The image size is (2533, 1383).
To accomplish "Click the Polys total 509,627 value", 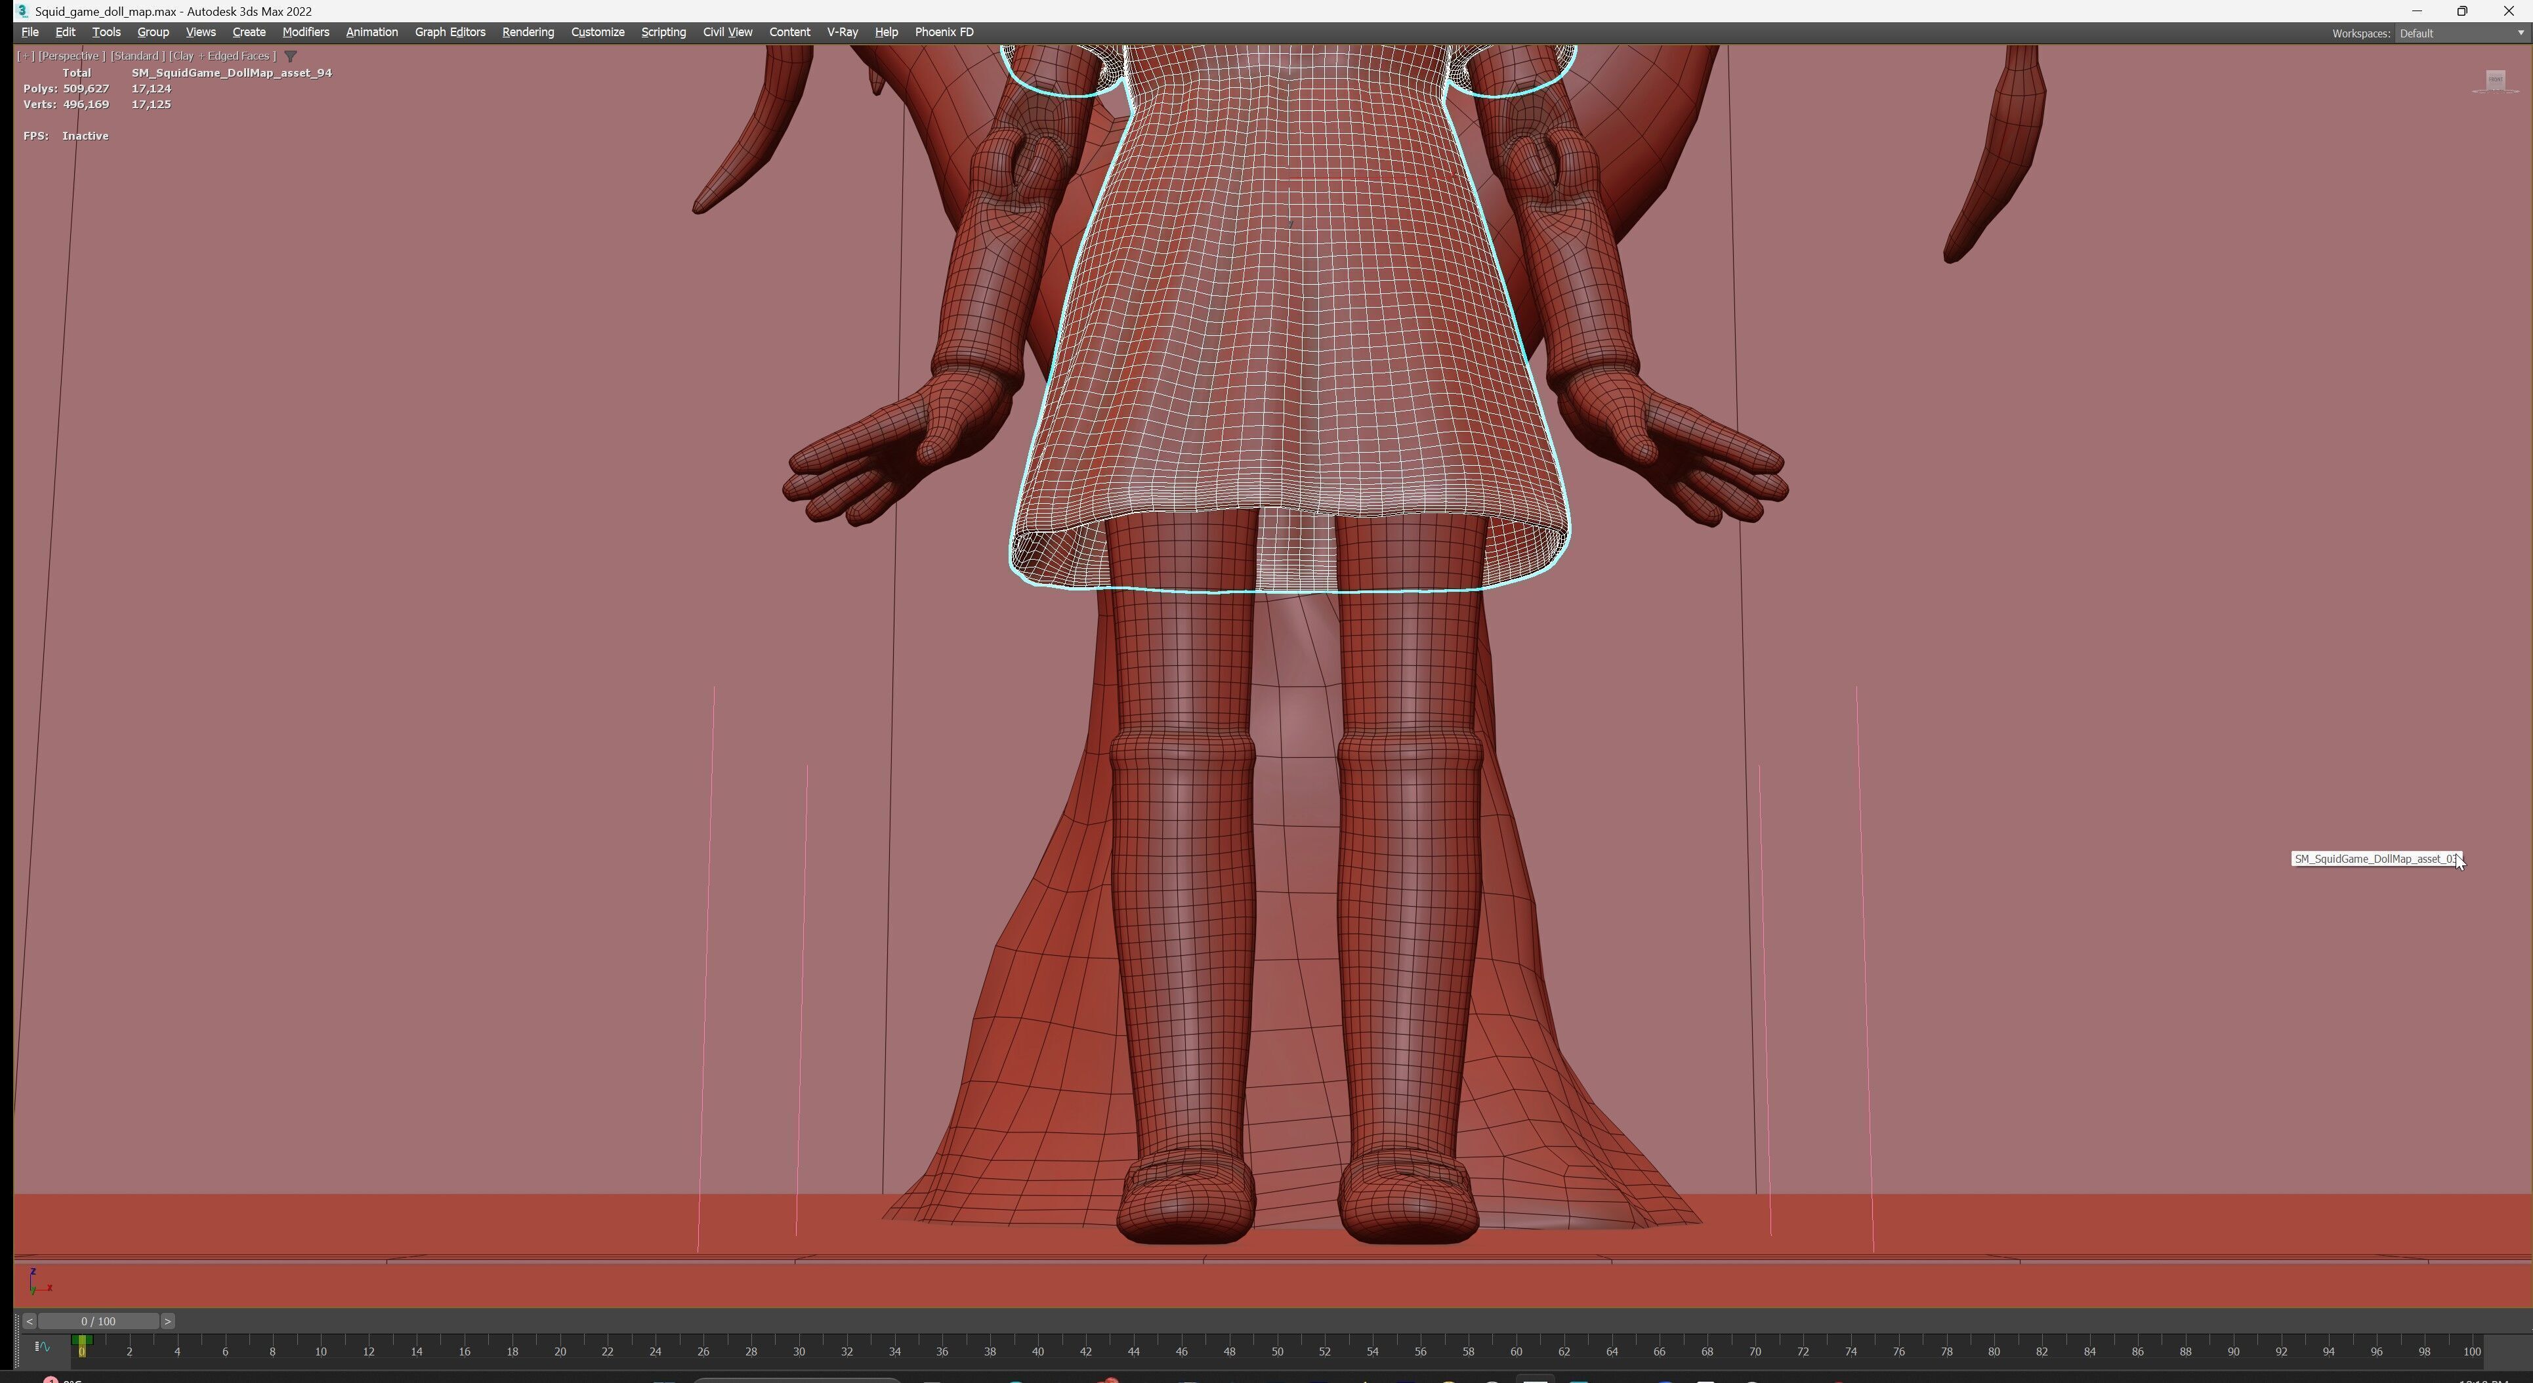I will (x=85, y=89).
